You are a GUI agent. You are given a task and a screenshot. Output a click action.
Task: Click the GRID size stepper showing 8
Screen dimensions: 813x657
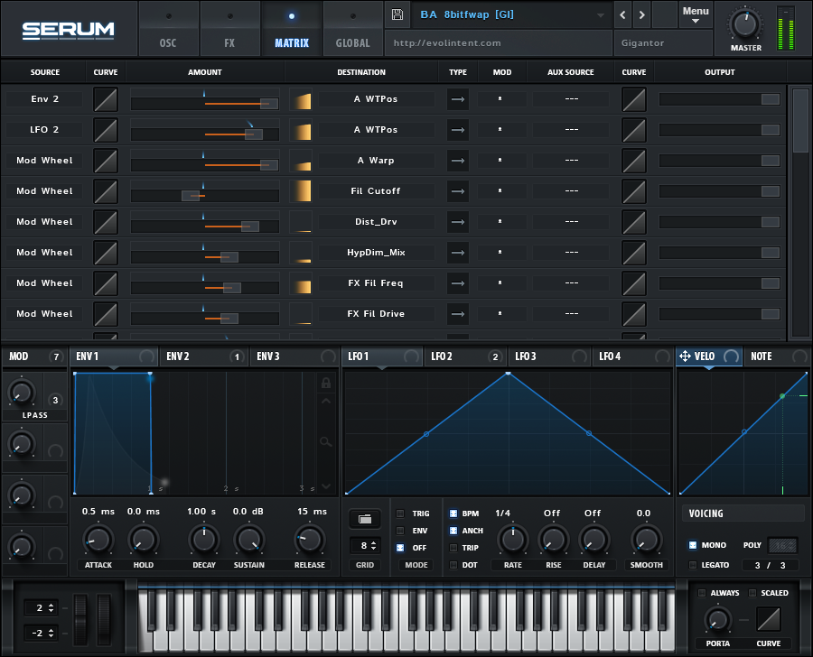(368, 546)
